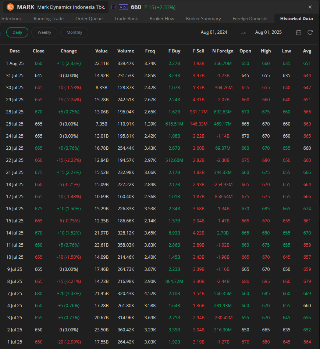This screenshot has width=320, height=349.
Task: Click the 69.07M net foreign cell
Action: pos(223,148)
